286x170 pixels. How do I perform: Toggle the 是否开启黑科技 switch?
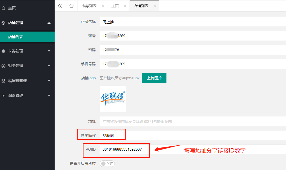107,164
